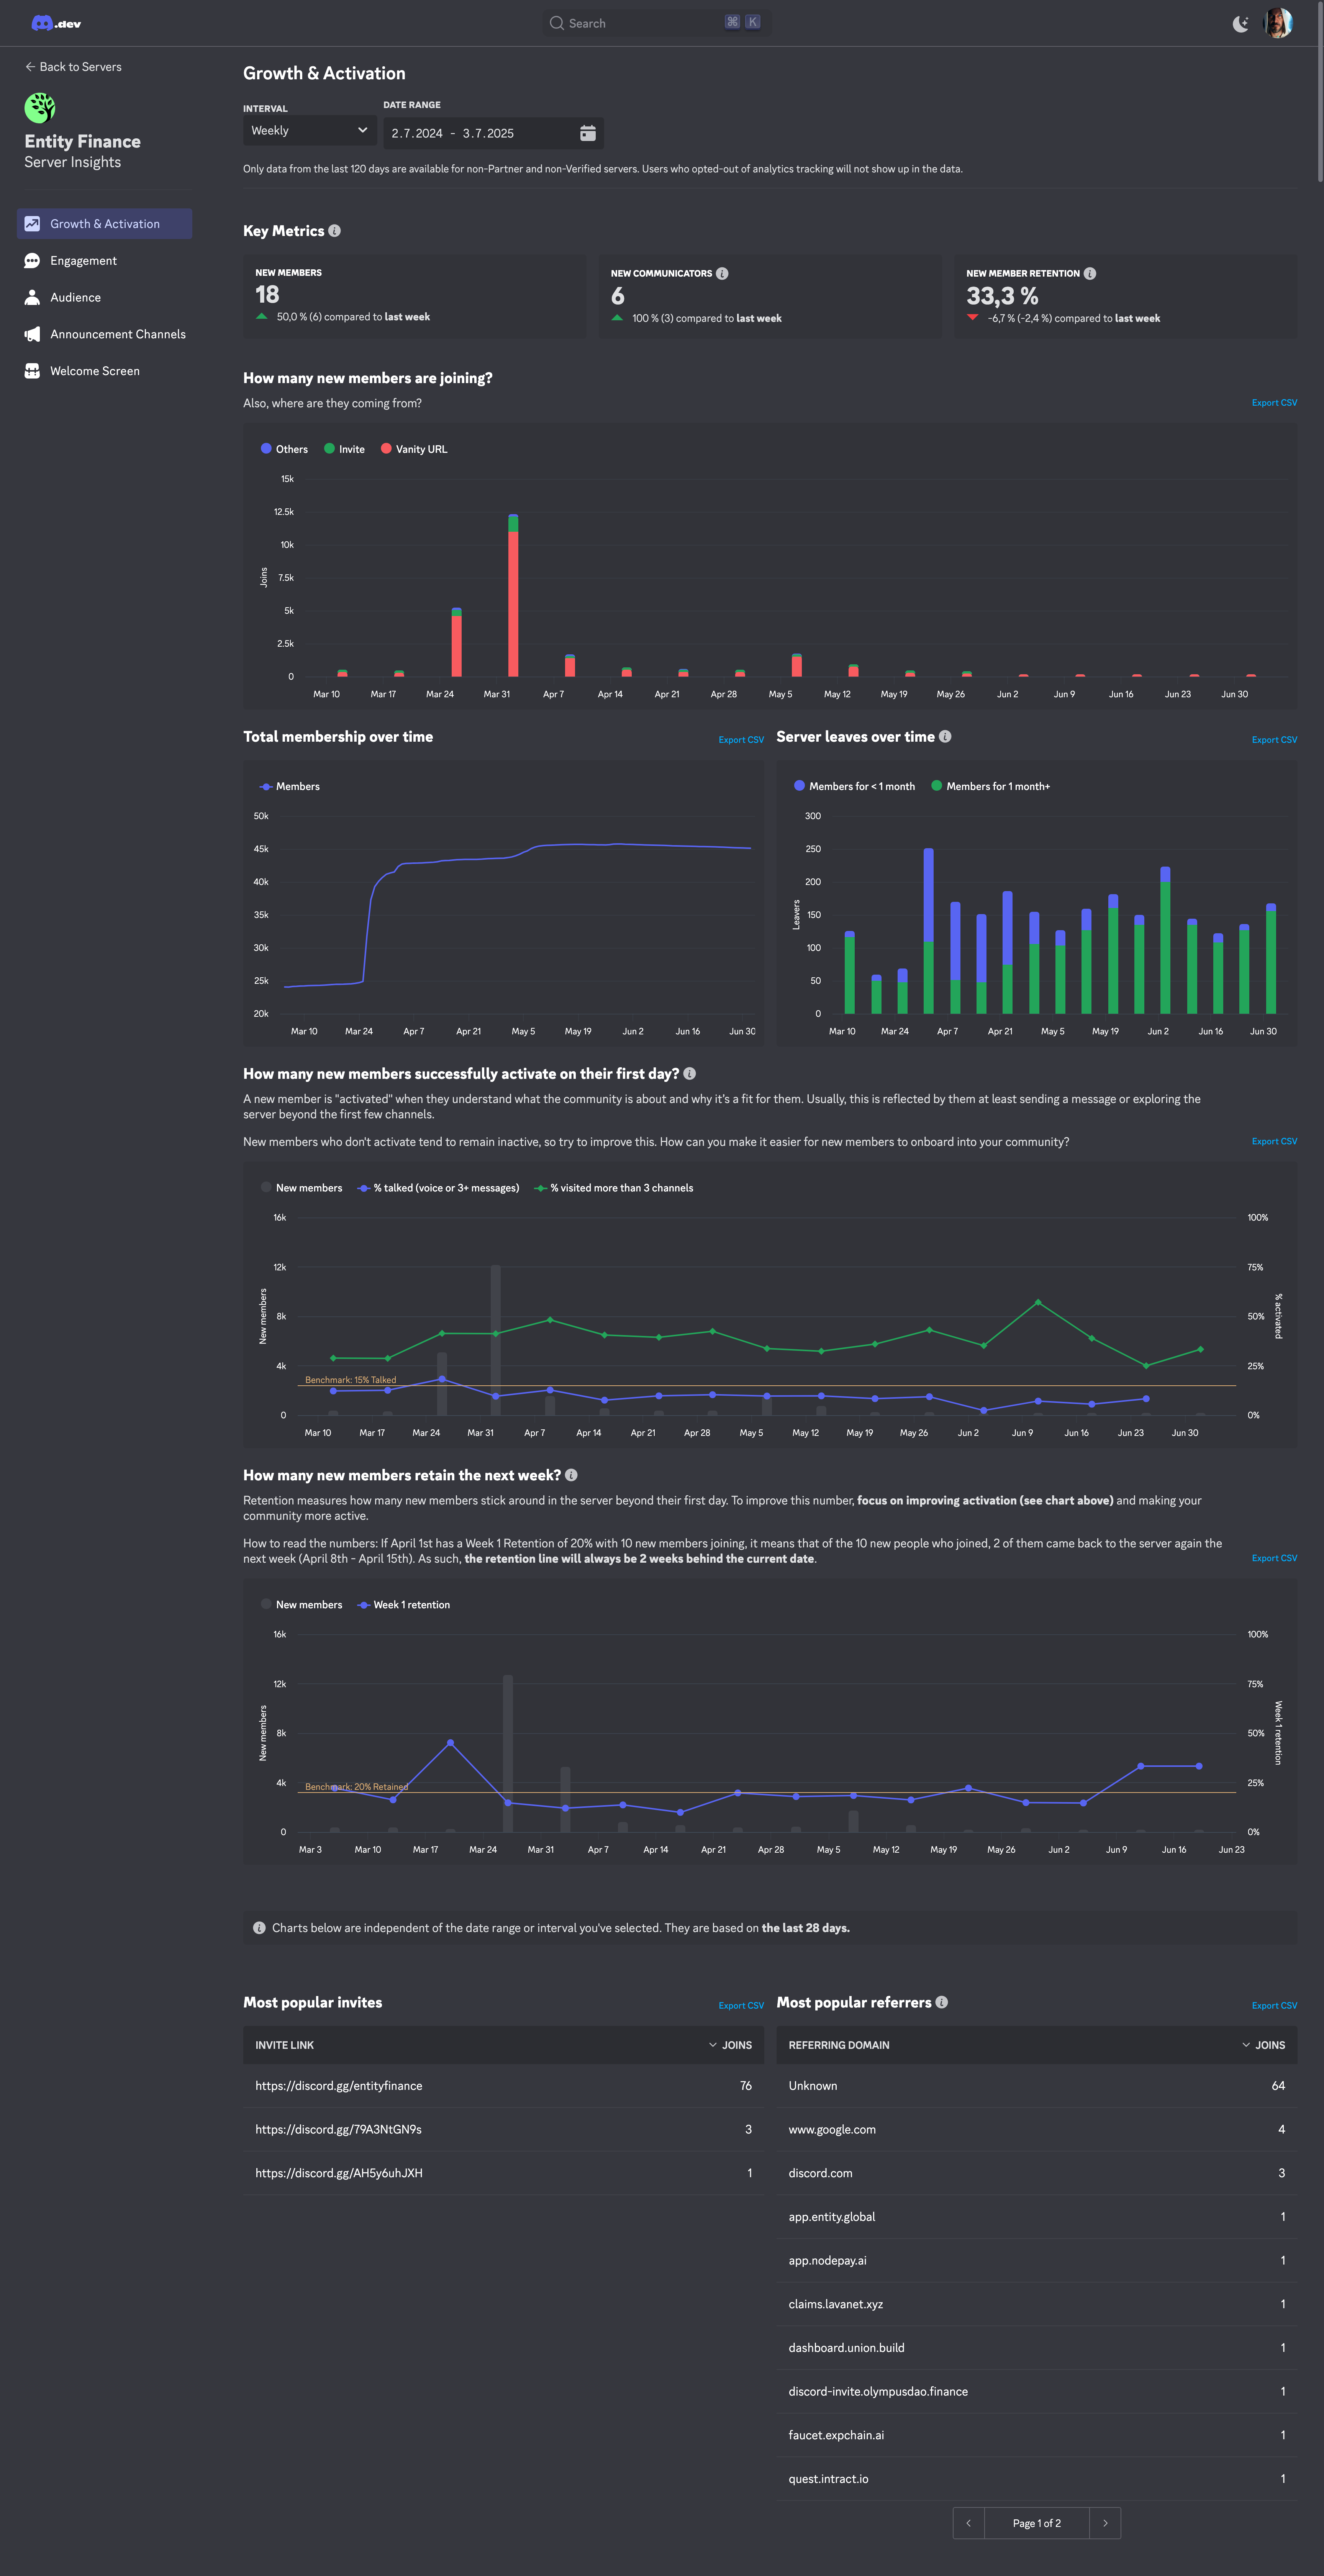Viewport: 1324px width, 2576px height.
Task: Click the retention question info icon
Action: pyautogui.click(x=571, y=1475)
